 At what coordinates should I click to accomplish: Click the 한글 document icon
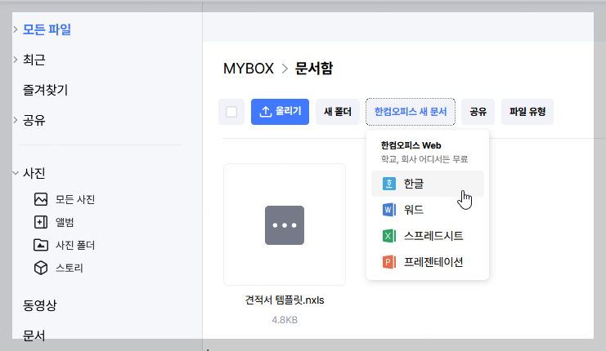pyautogui.click(x=389, y=184)
